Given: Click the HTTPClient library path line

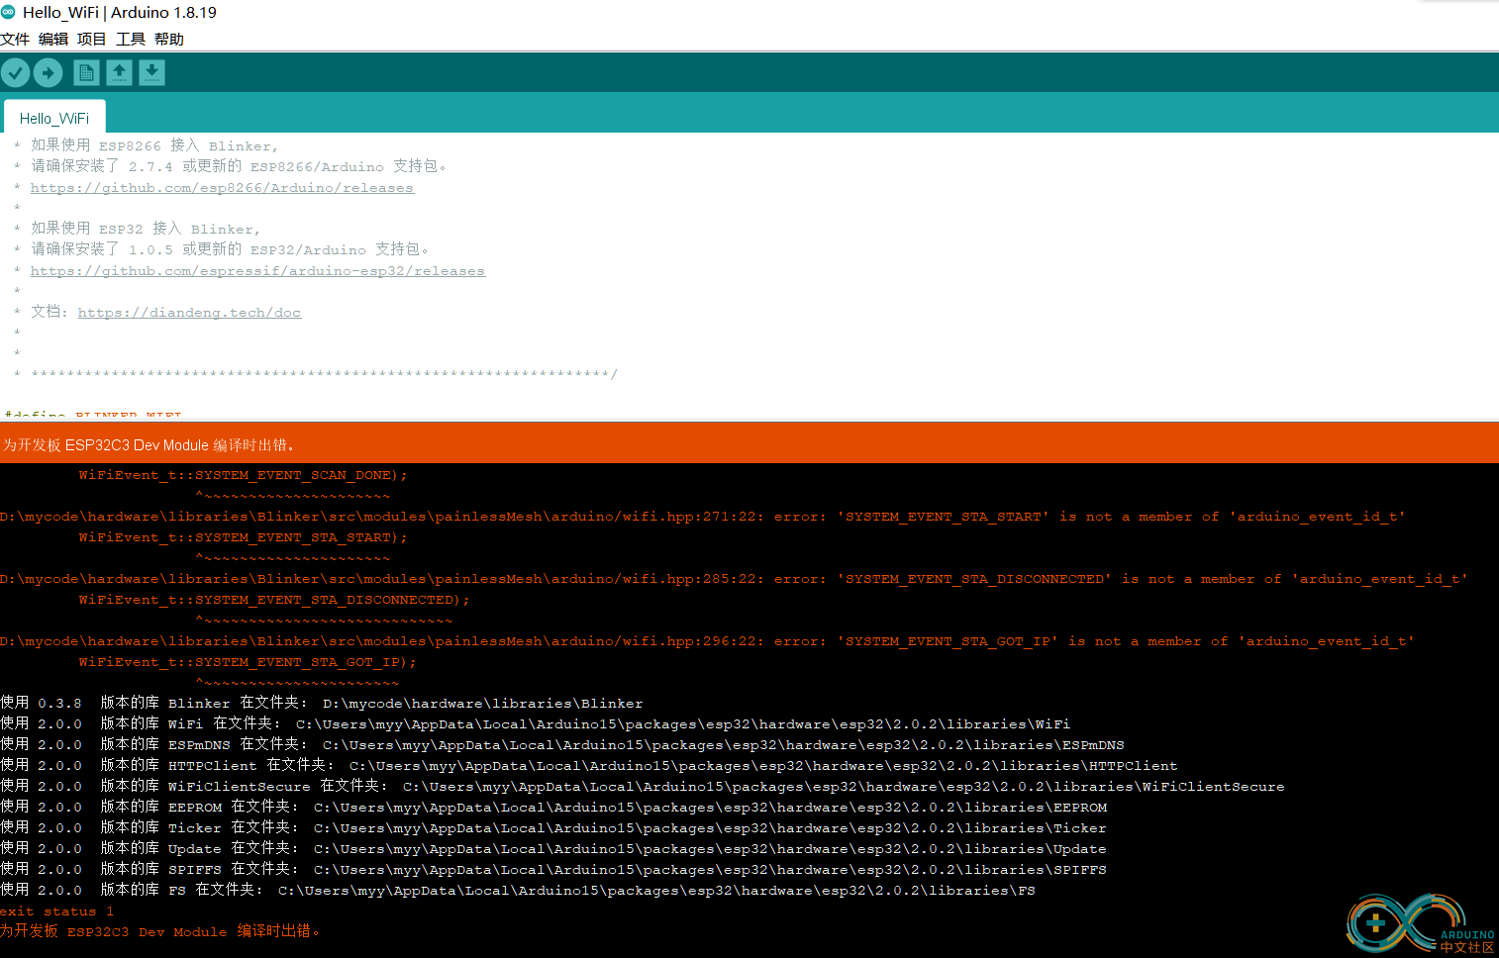Looking at the screenshot, I should (589, 766).
